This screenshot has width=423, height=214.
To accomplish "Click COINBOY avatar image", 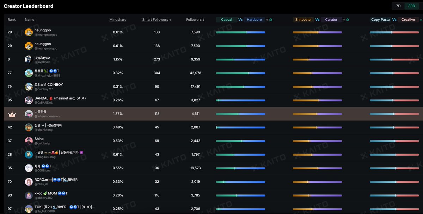I will [29, 87].
